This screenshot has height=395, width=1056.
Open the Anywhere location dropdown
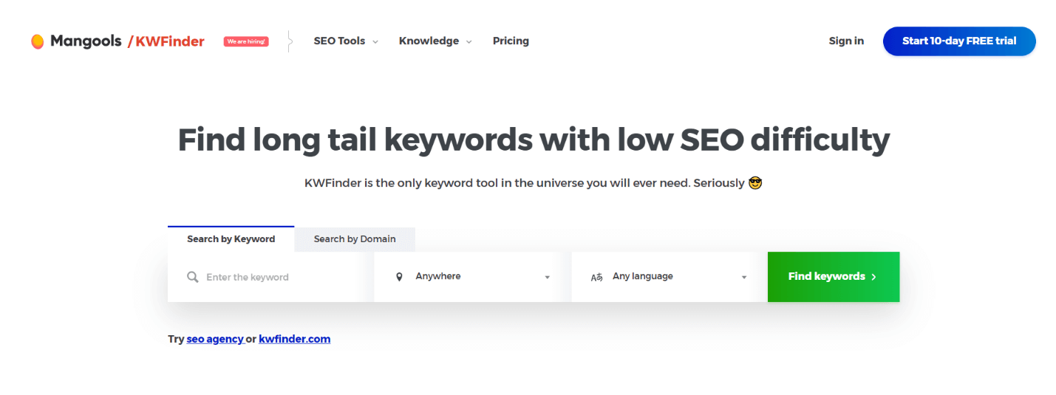click(x=473, y=277)
